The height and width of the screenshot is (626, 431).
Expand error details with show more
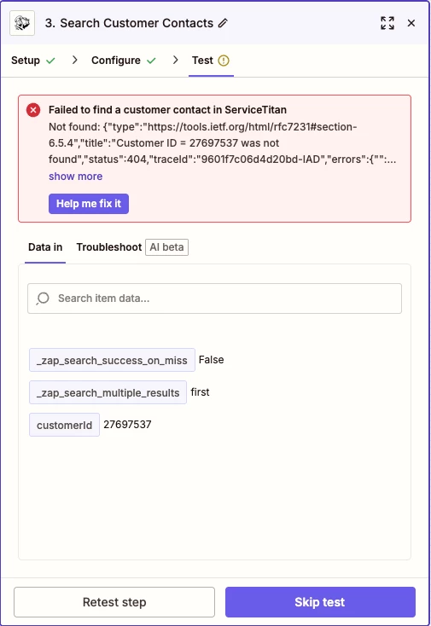pos(75,176)
